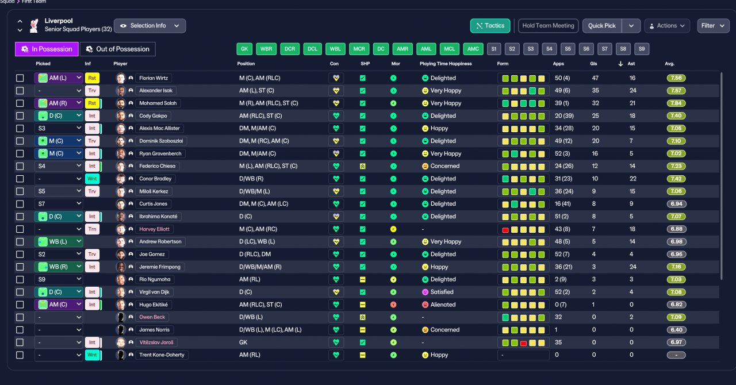Open the Actions dropdown menu
Viewport: 736px width, 385px height.
click(x=667, y=26)
